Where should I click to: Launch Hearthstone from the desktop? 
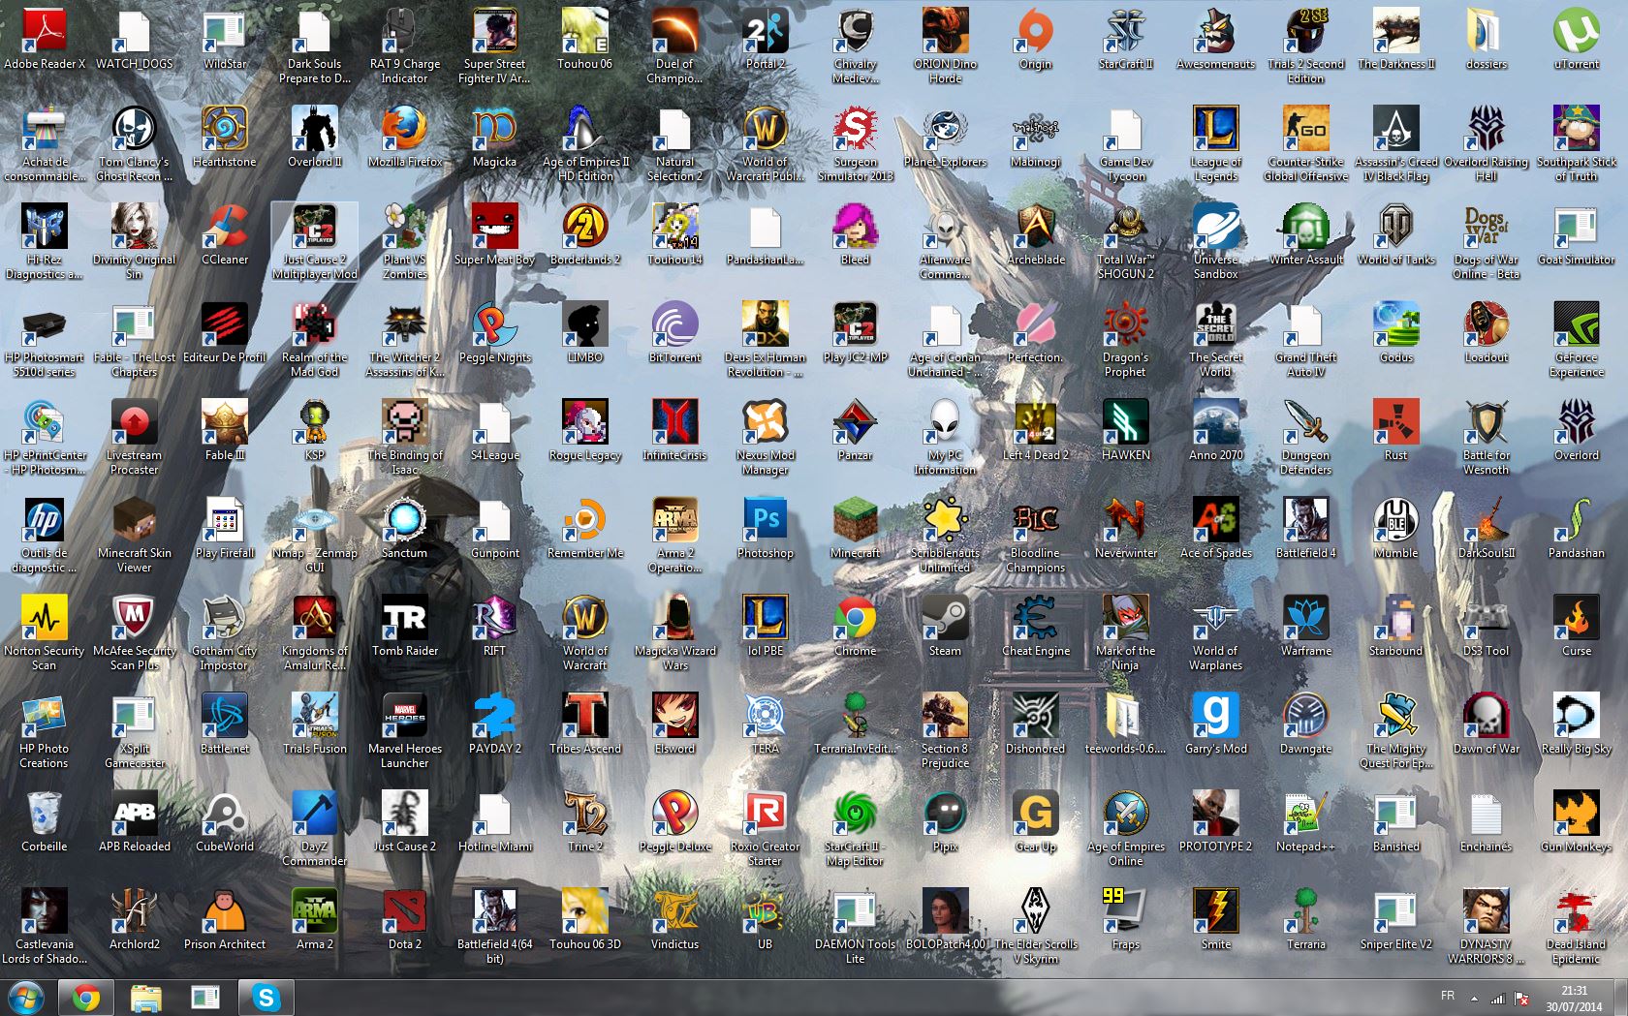[225, 137]
